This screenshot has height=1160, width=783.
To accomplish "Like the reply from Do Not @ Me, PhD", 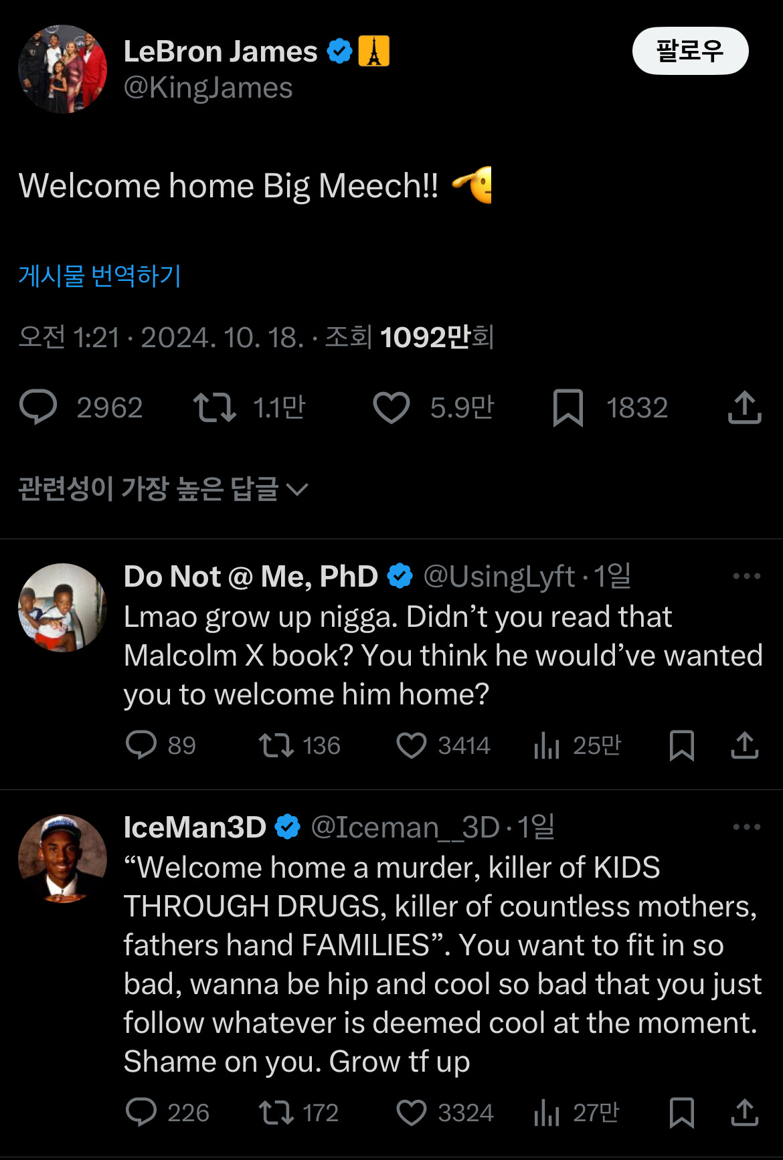I will pyautogui.click(x=411, y=745).
